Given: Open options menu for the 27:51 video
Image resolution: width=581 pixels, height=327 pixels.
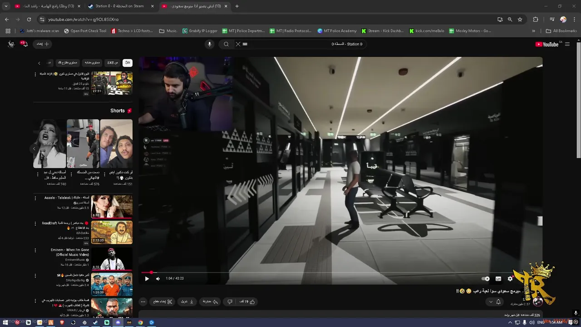Looking at the screenshot, I should 35,74.
